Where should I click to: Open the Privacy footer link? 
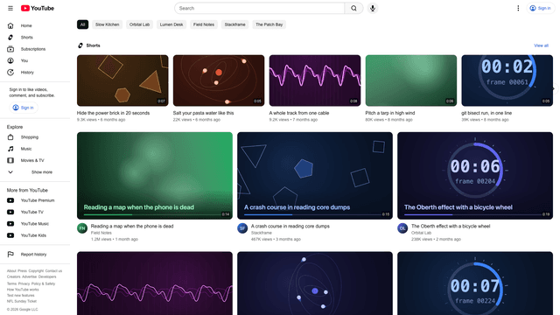click(24, 283)
